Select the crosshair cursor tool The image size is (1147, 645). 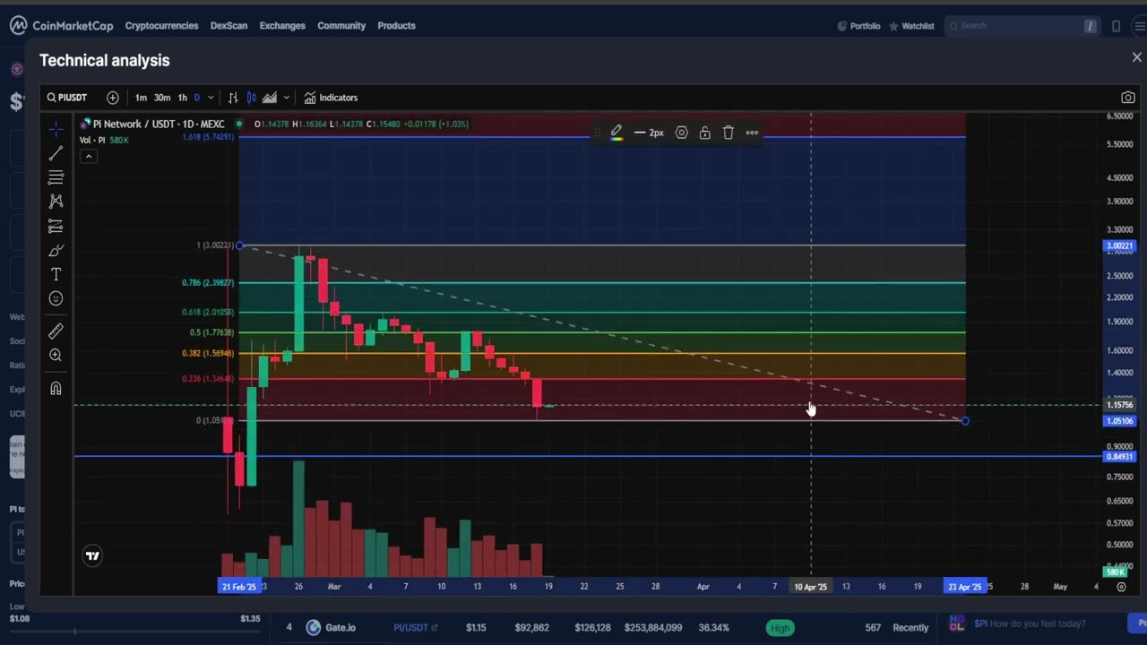(56, 130)
